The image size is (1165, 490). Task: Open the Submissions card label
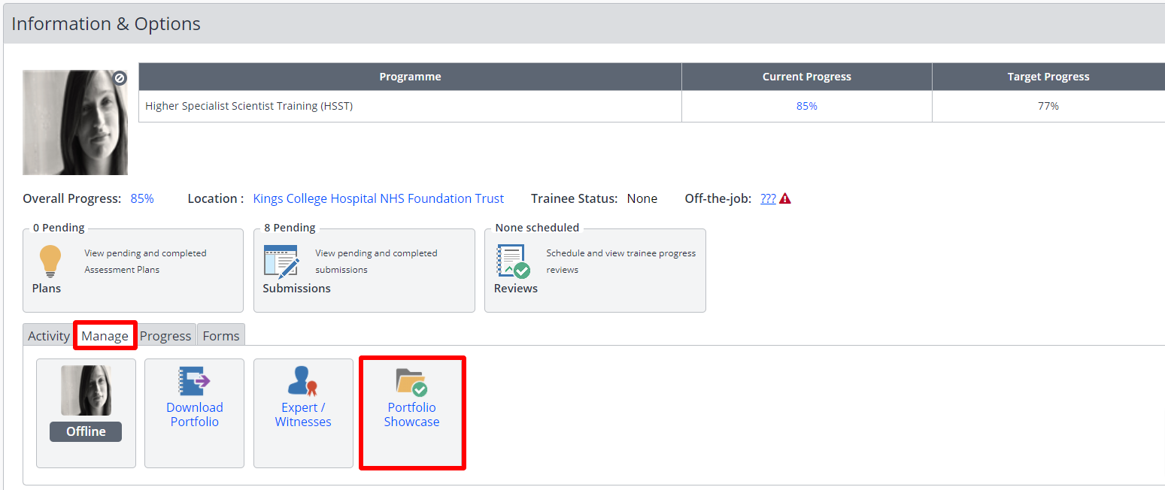point(296,289)
